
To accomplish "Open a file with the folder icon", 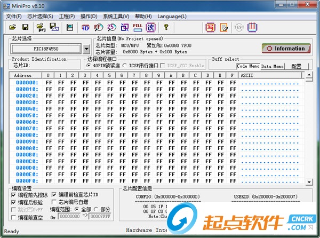I will point(12,27).
